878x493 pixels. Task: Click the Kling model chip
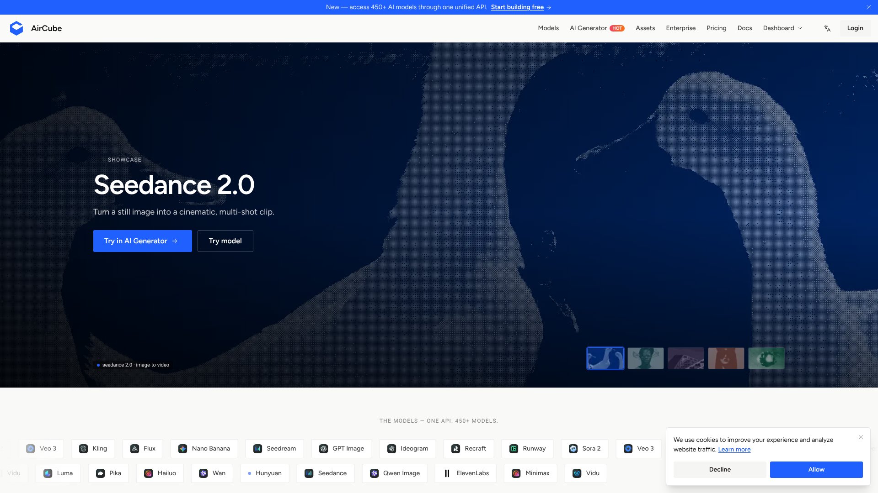pyautogui.click(x=93, y=449)
